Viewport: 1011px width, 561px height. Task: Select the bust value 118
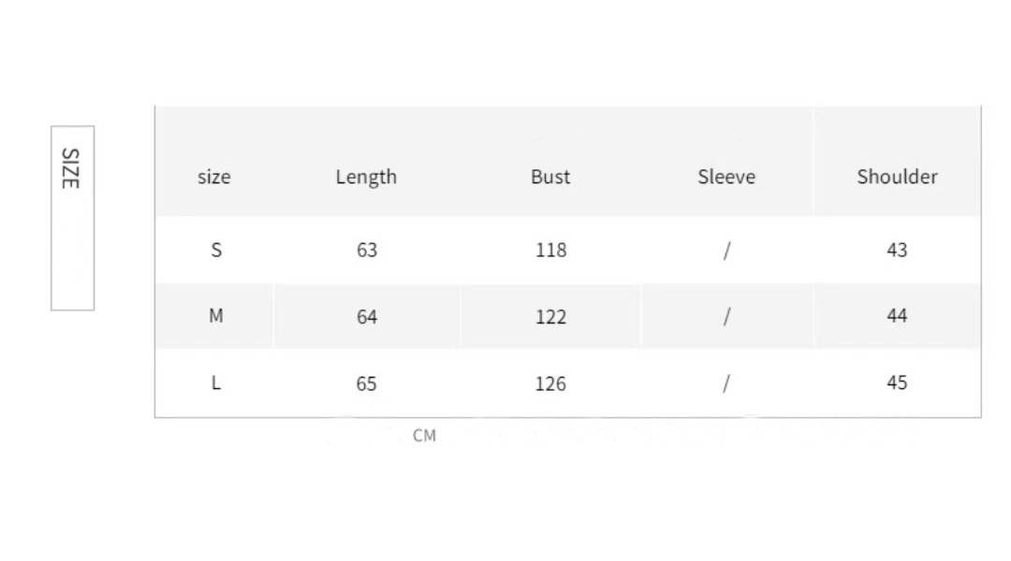coord(550,251)
